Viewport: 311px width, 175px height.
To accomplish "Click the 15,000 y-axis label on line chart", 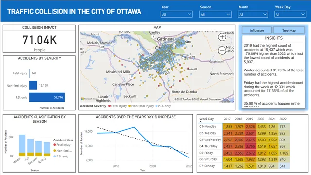I will click(88, 131).
